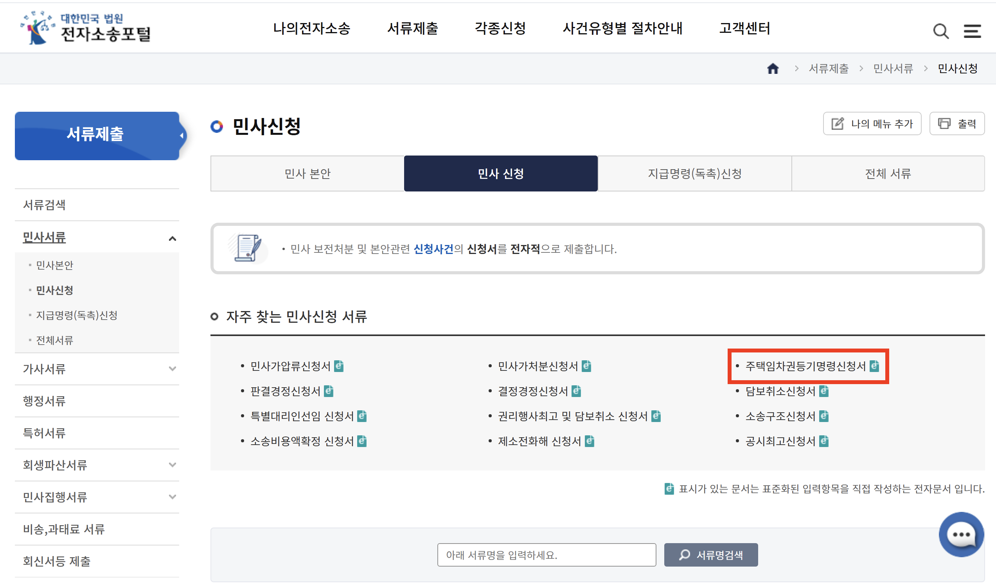Click the home icon in breadcrumb

pyautogui.click(x=773, y=68)
